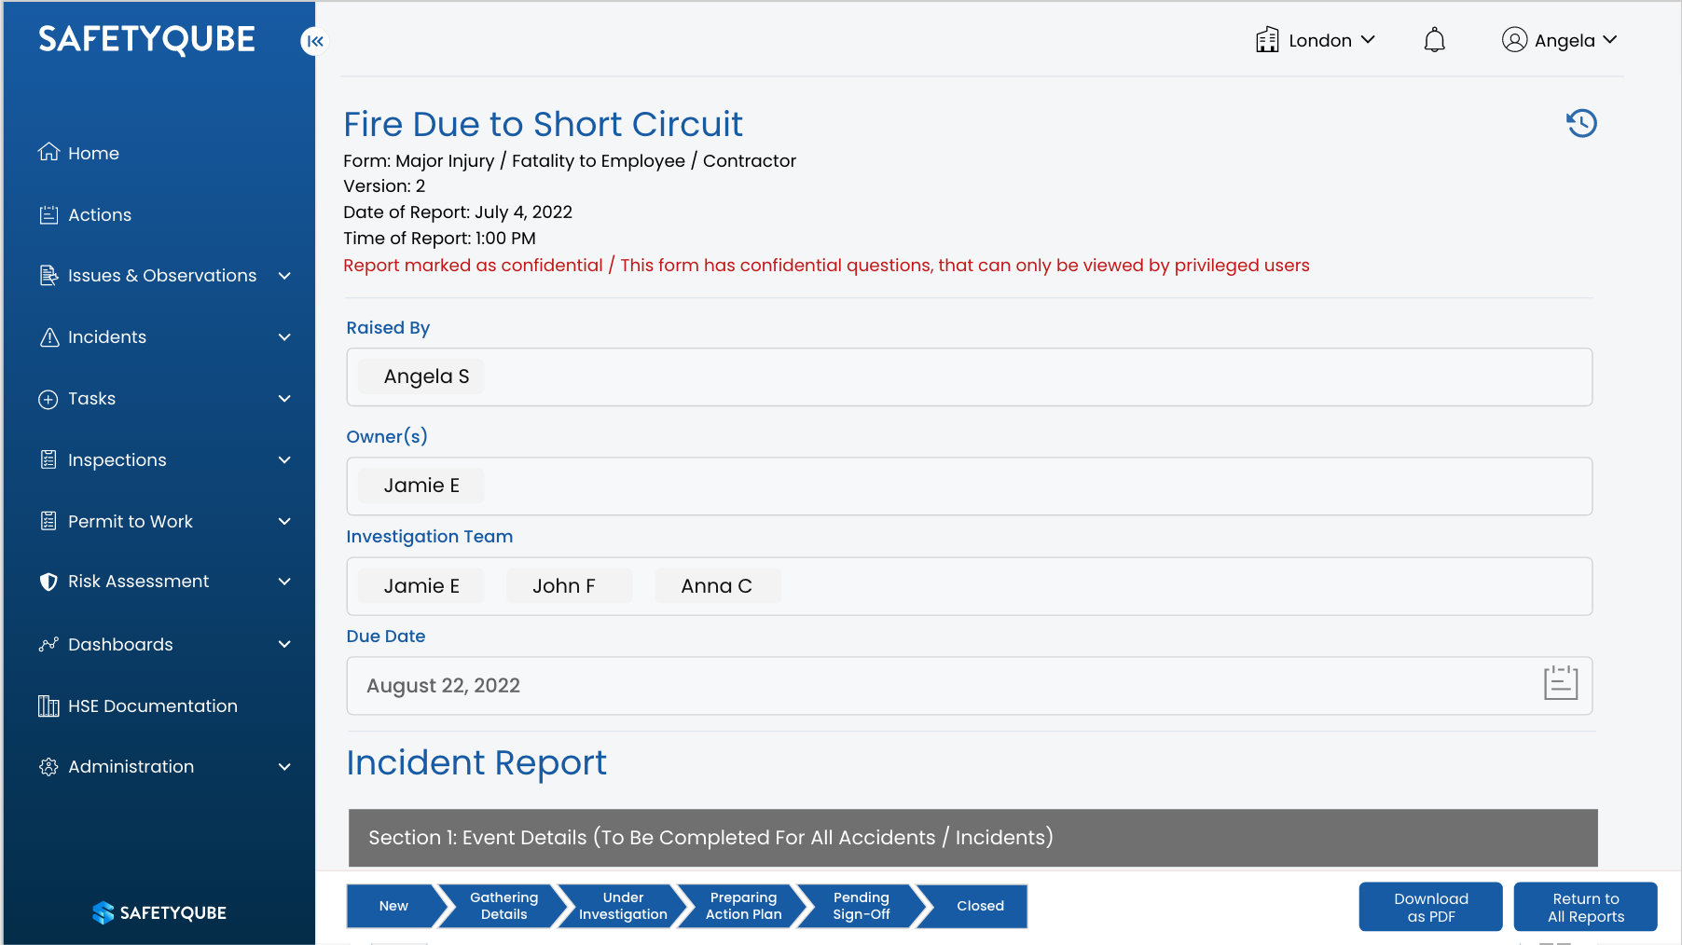Viewport: 1682px width, 945px height.
Task: Select the Under Investigation stage
Action: point(623,906)
